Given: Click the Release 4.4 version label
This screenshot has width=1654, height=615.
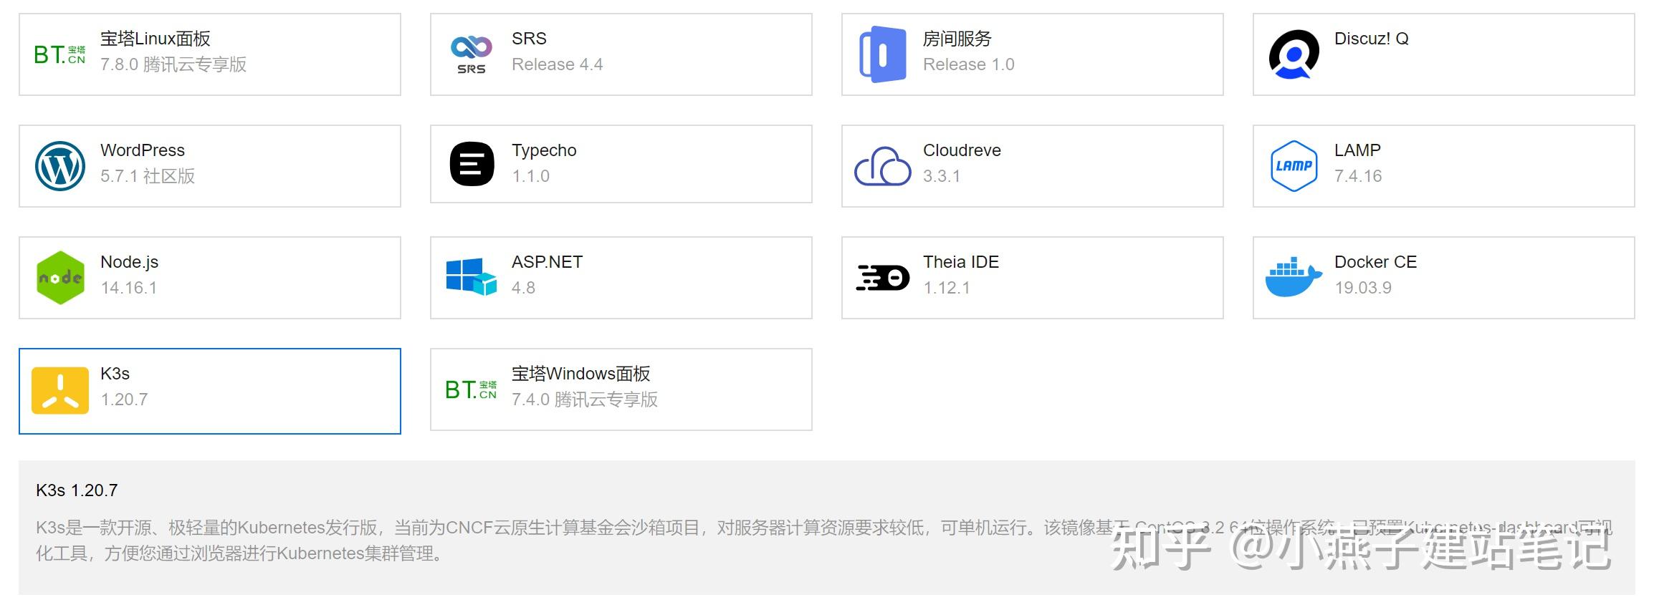Looking at the screenshot, I should [x=558, y=64].
